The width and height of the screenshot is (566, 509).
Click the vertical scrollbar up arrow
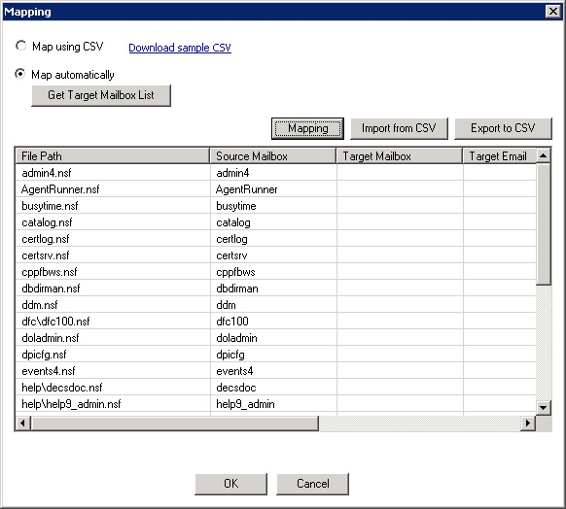(x=544, y=155)
